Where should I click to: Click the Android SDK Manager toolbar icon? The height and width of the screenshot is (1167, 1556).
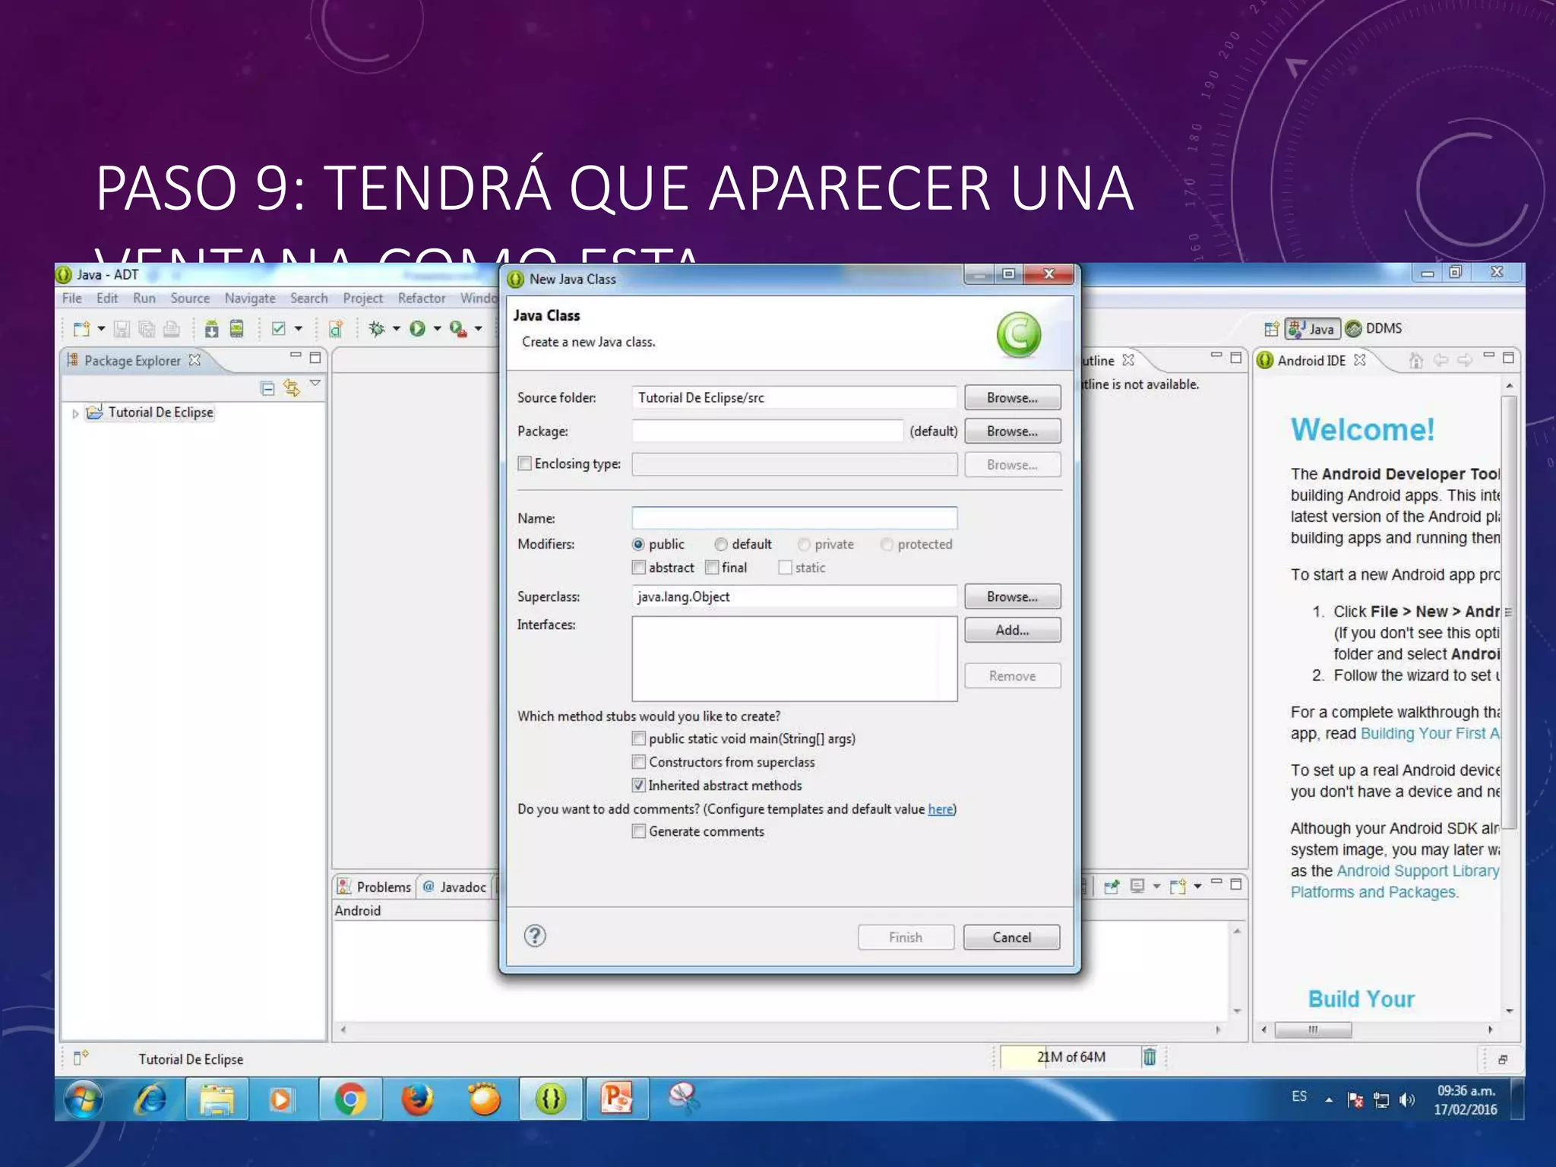tap(212, 328)
